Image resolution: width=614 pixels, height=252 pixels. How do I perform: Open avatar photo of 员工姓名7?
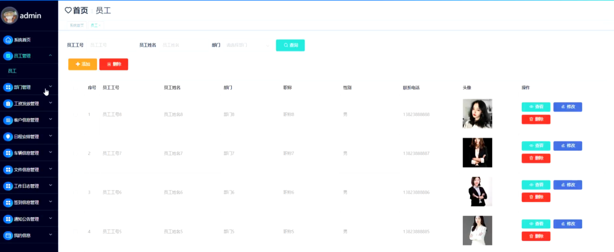477,153
